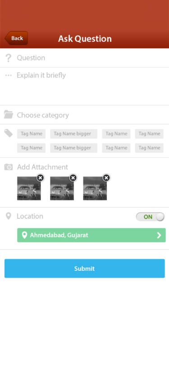
Task: Remove the first attachment using its X icon
Action: click(x=41, y=178)
